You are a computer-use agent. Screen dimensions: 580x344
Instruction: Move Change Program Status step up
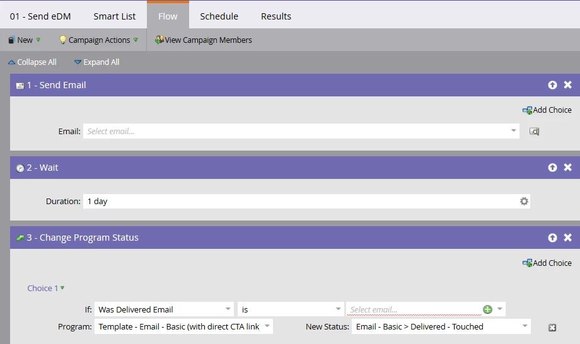pos(552,238)
